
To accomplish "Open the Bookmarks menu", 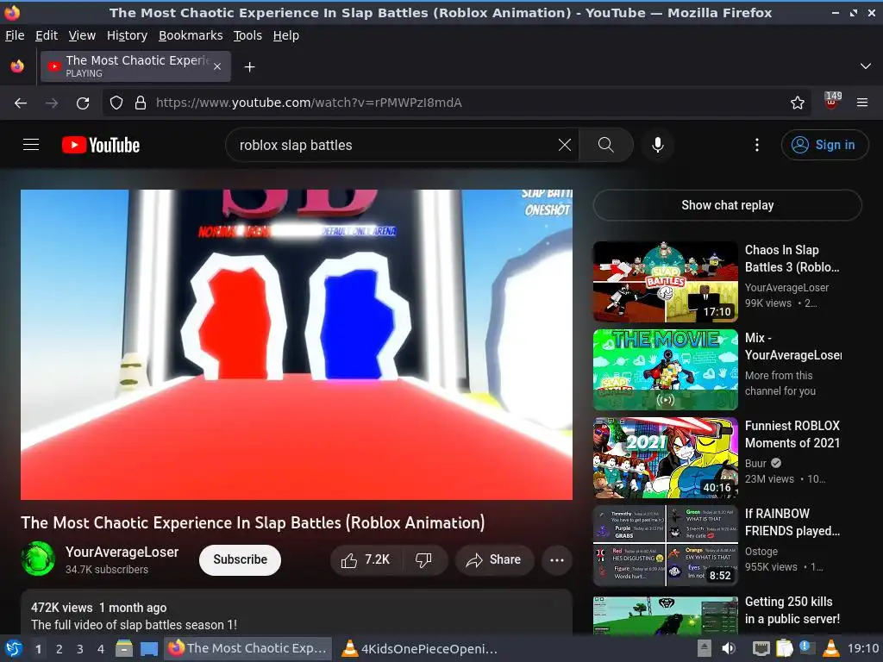I will coord(191,35).
